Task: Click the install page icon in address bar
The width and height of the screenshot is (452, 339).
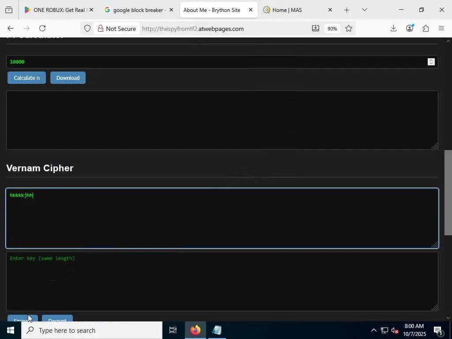Action: click(x=316, y=29)
